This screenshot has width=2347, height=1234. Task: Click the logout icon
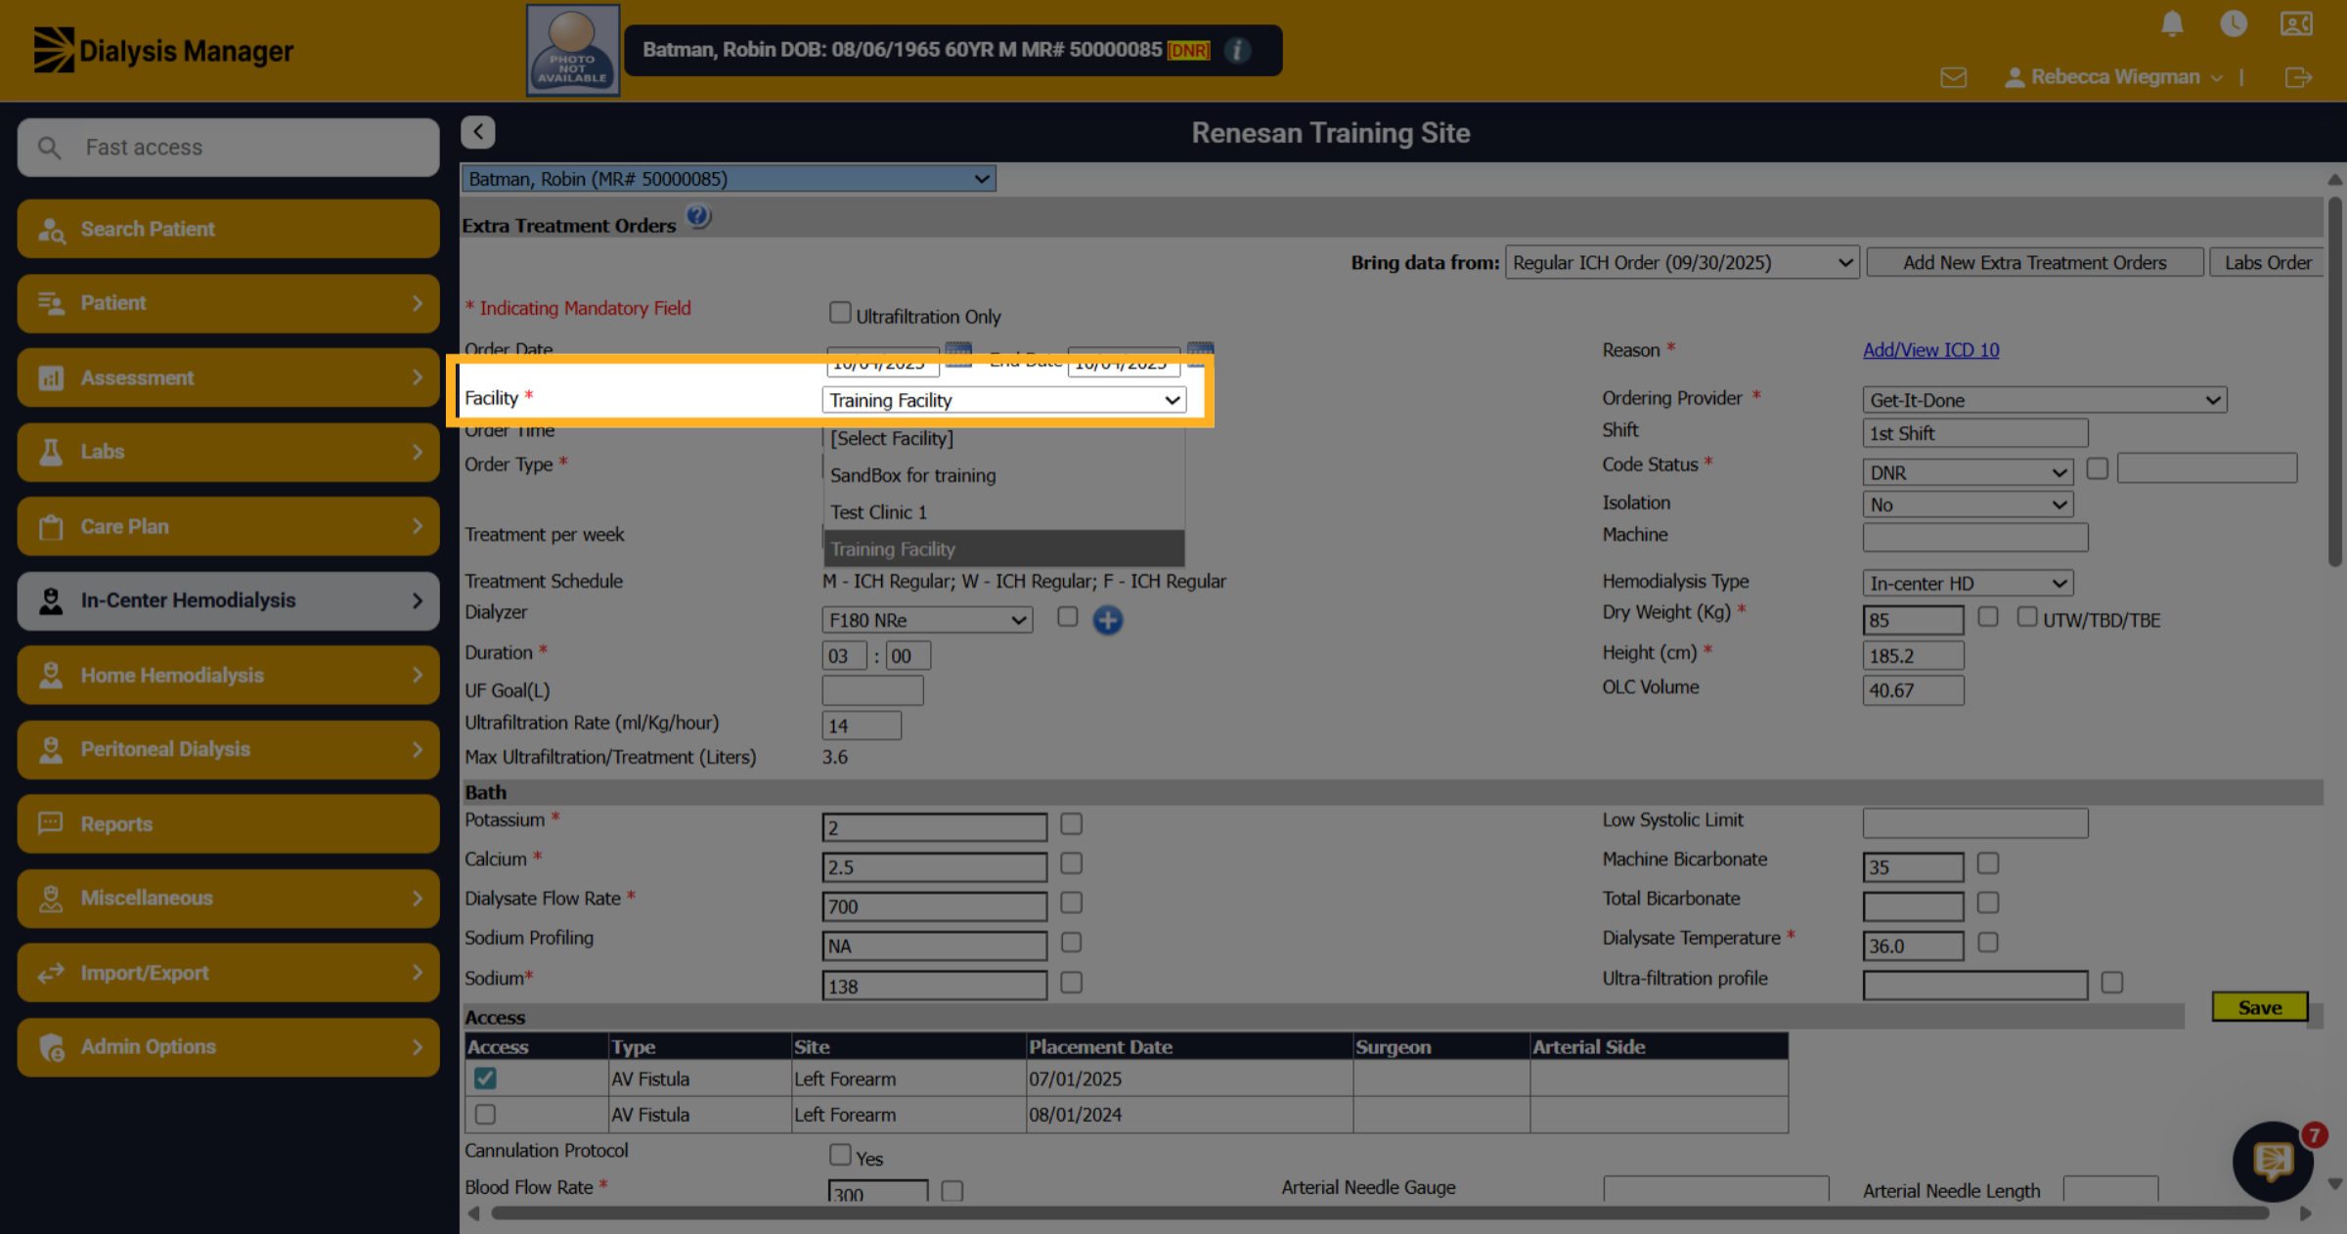[2298, 77]
